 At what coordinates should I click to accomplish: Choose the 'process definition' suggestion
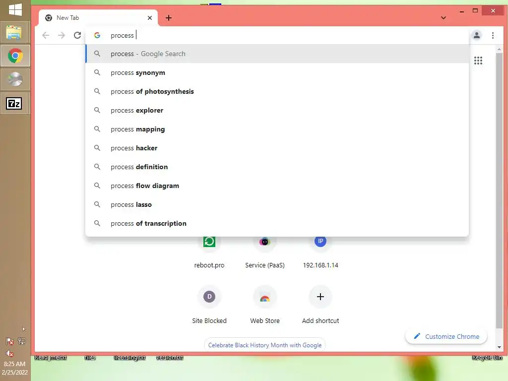click(x=277, y=167)
